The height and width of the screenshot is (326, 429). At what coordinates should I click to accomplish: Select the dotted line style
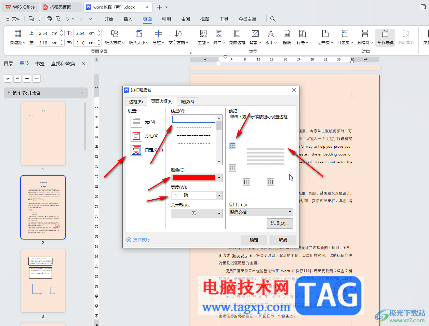pos(194,127)
